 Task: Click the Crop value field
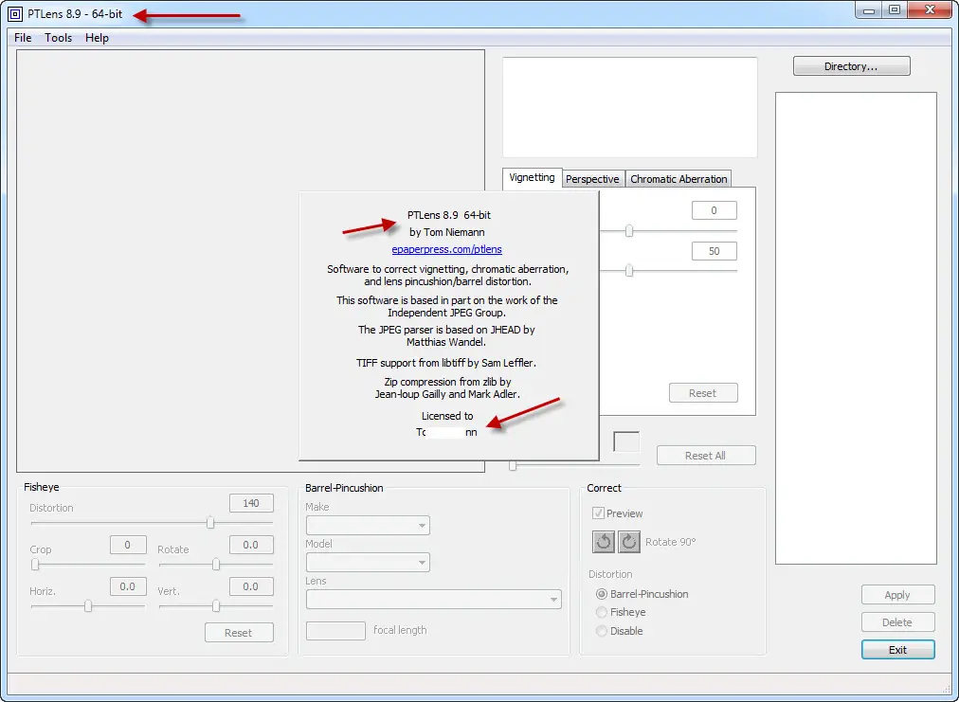tap(128, 545)
